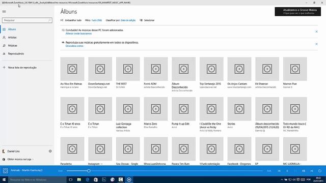
Task: Open Microsoft Edge from taskbar
Action: click(x=87, y=179)
